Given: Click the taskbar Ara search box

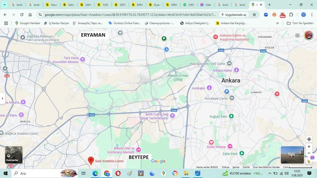Looking at the screenshot, I should [x=45, y=173].
